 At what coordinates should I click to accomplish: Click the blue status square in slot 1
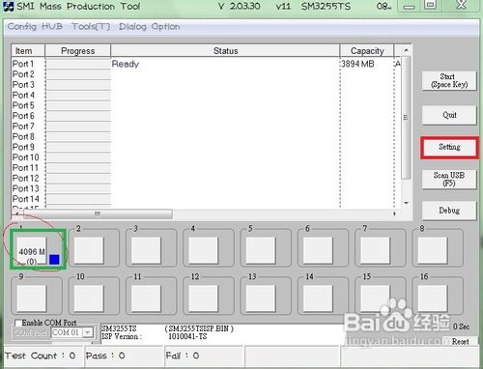(x=54, y=260)
